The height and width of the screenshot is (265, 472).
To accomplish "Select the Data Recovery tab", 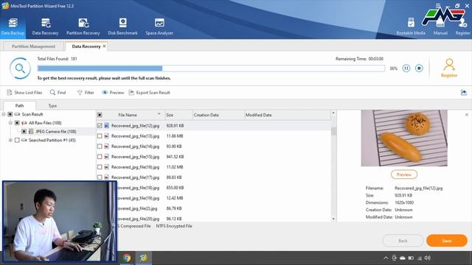I will point(86,46).
